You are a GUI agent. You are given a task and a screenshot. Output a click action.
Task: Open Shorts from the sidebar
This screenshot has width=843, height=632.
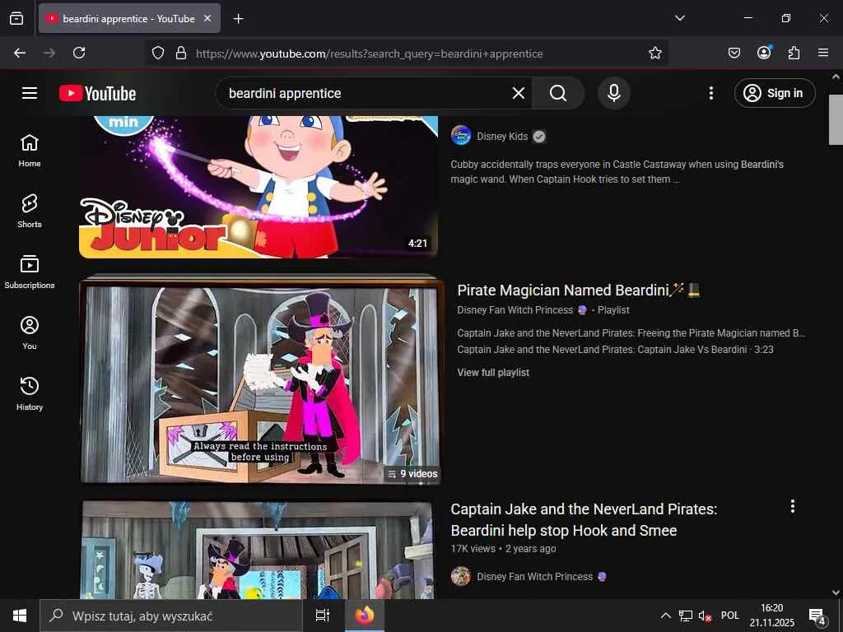30,211
